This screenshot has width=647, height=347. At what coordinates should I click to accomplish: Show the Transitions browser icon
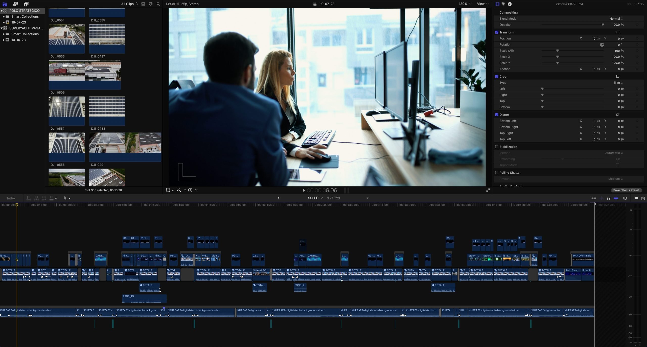(643, 198)
